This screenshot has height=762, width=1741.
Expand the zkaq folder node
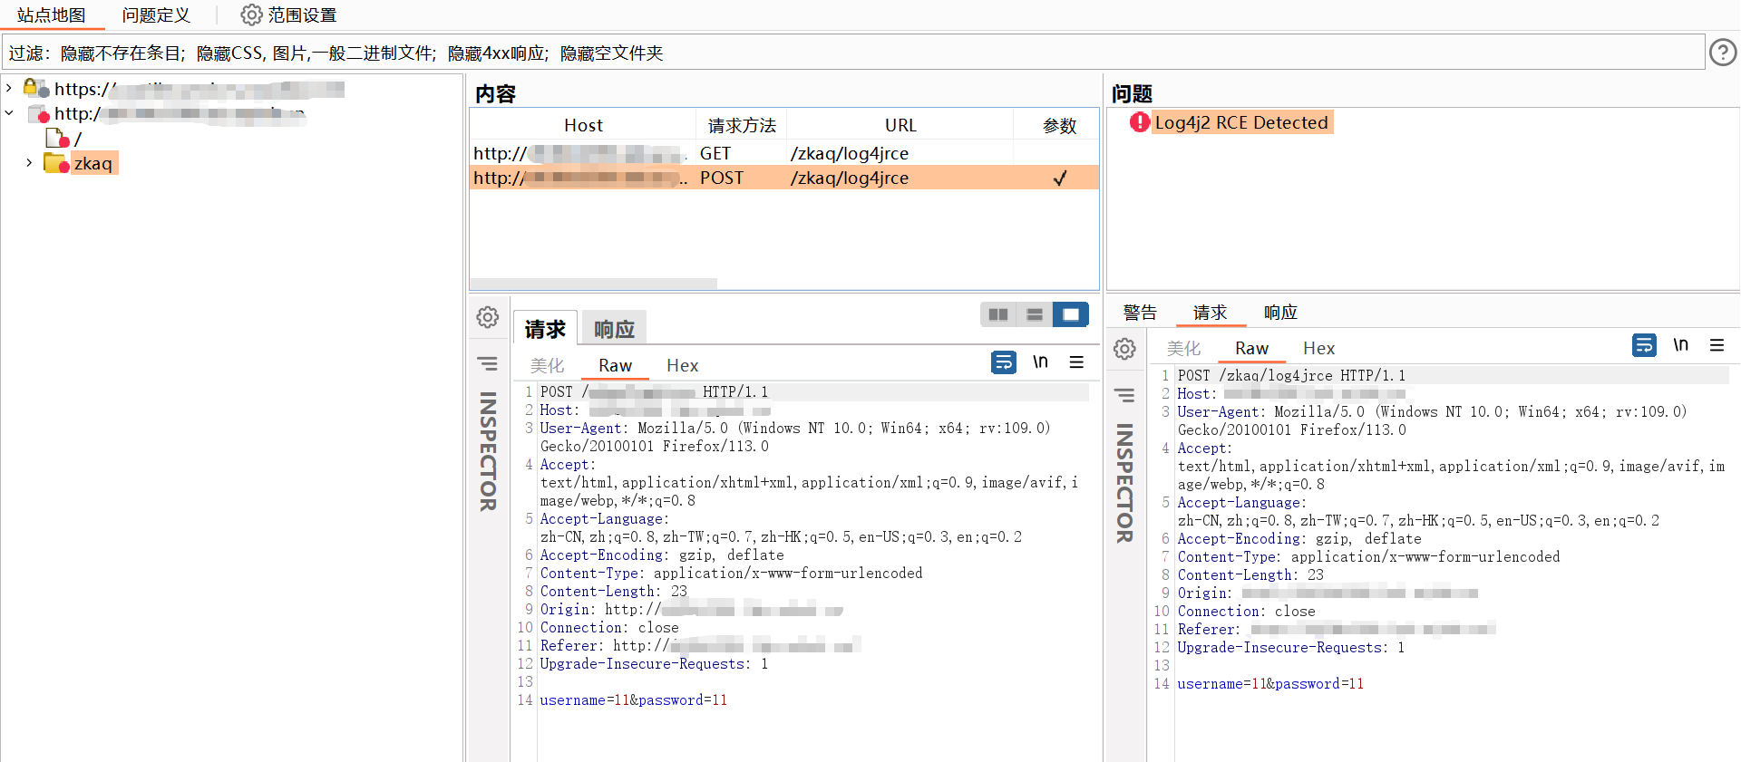(x=29, y=163)
